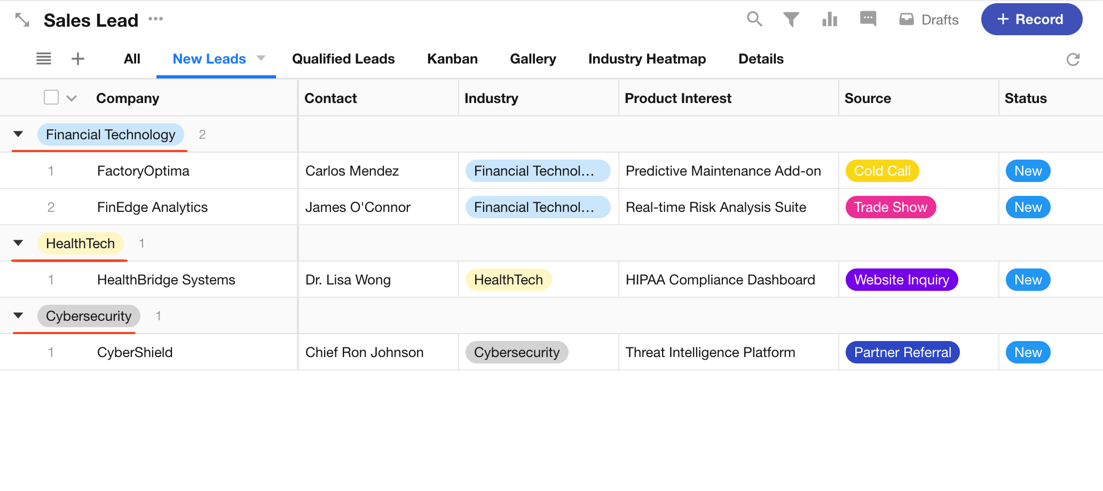The width and height of the screenshot is (1103, 491).
Task: Click the filter funnel icon
Action: 791,20
